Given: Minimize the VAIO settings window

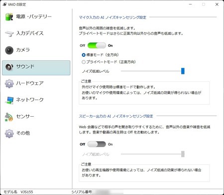Looking at the screenshot, I should 190,4.
